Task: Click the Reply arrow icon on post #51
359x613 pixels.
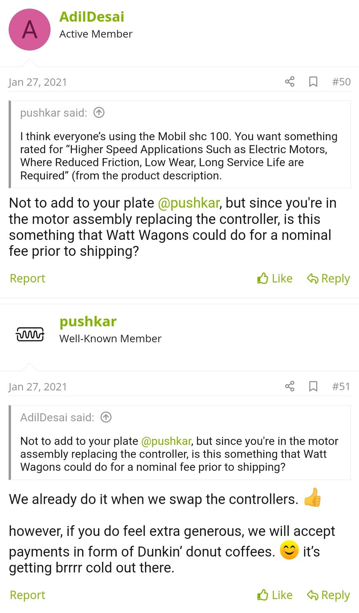Action: tap(313, 595)
